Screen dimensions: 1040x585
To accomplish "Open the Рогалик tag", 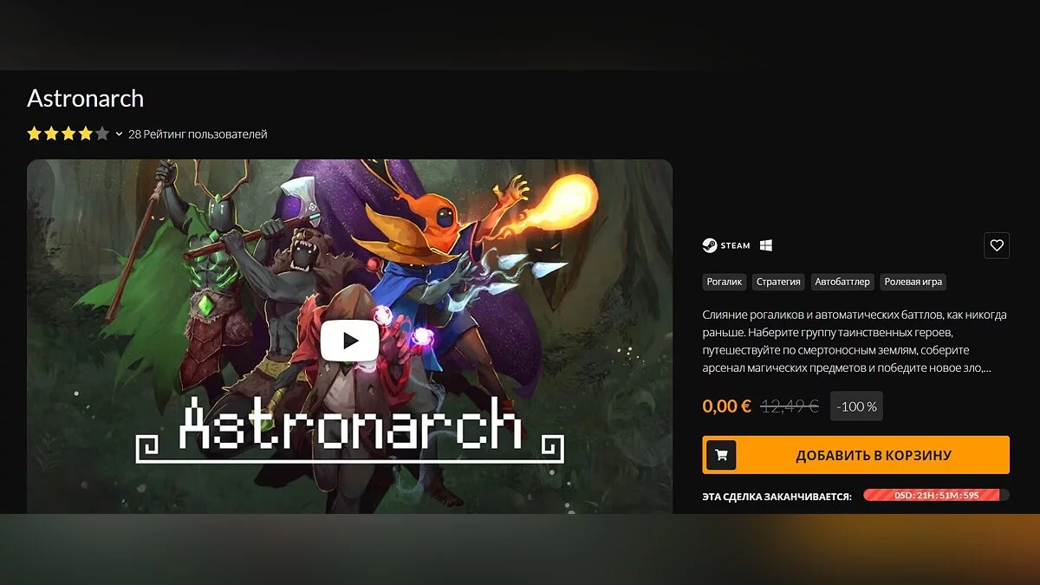I will (725, 282).
